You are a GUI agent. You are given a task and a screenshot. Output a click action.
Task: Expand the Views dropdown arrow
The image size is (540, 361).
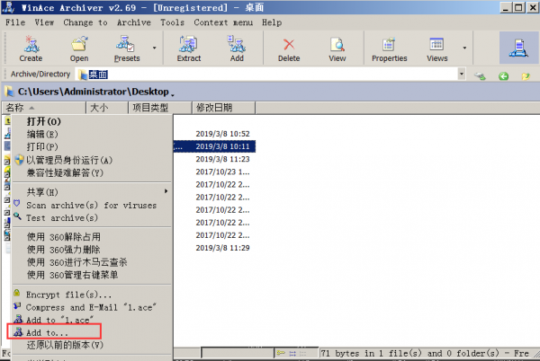[x=464, y=48]
